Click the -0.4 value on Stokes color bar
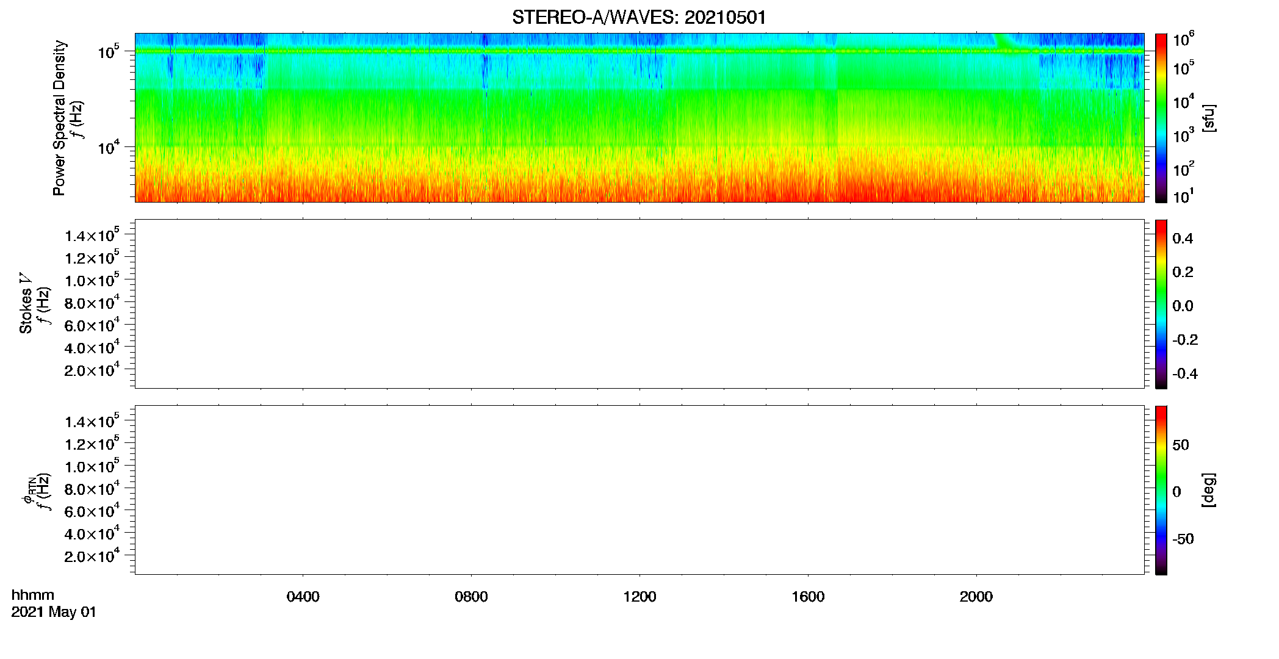The image size is (1279, 659). [x=1185, y=373]
